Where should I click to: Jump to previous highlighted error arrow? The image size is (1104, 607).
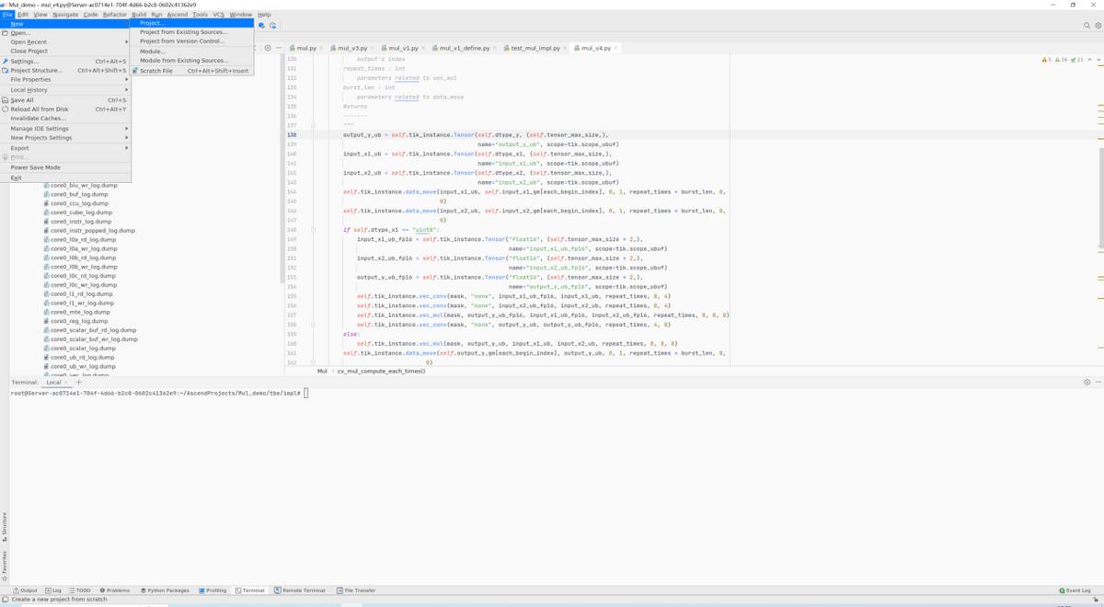[1090, 60]
